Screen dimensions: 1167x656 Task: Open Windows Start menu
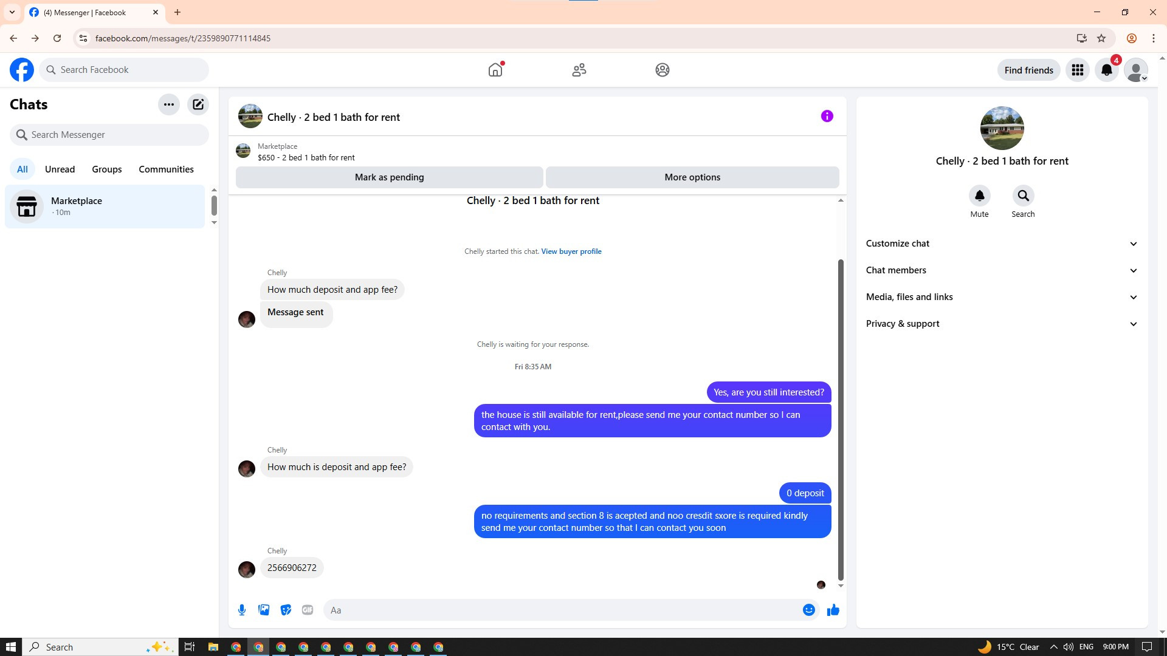point(11,647)
